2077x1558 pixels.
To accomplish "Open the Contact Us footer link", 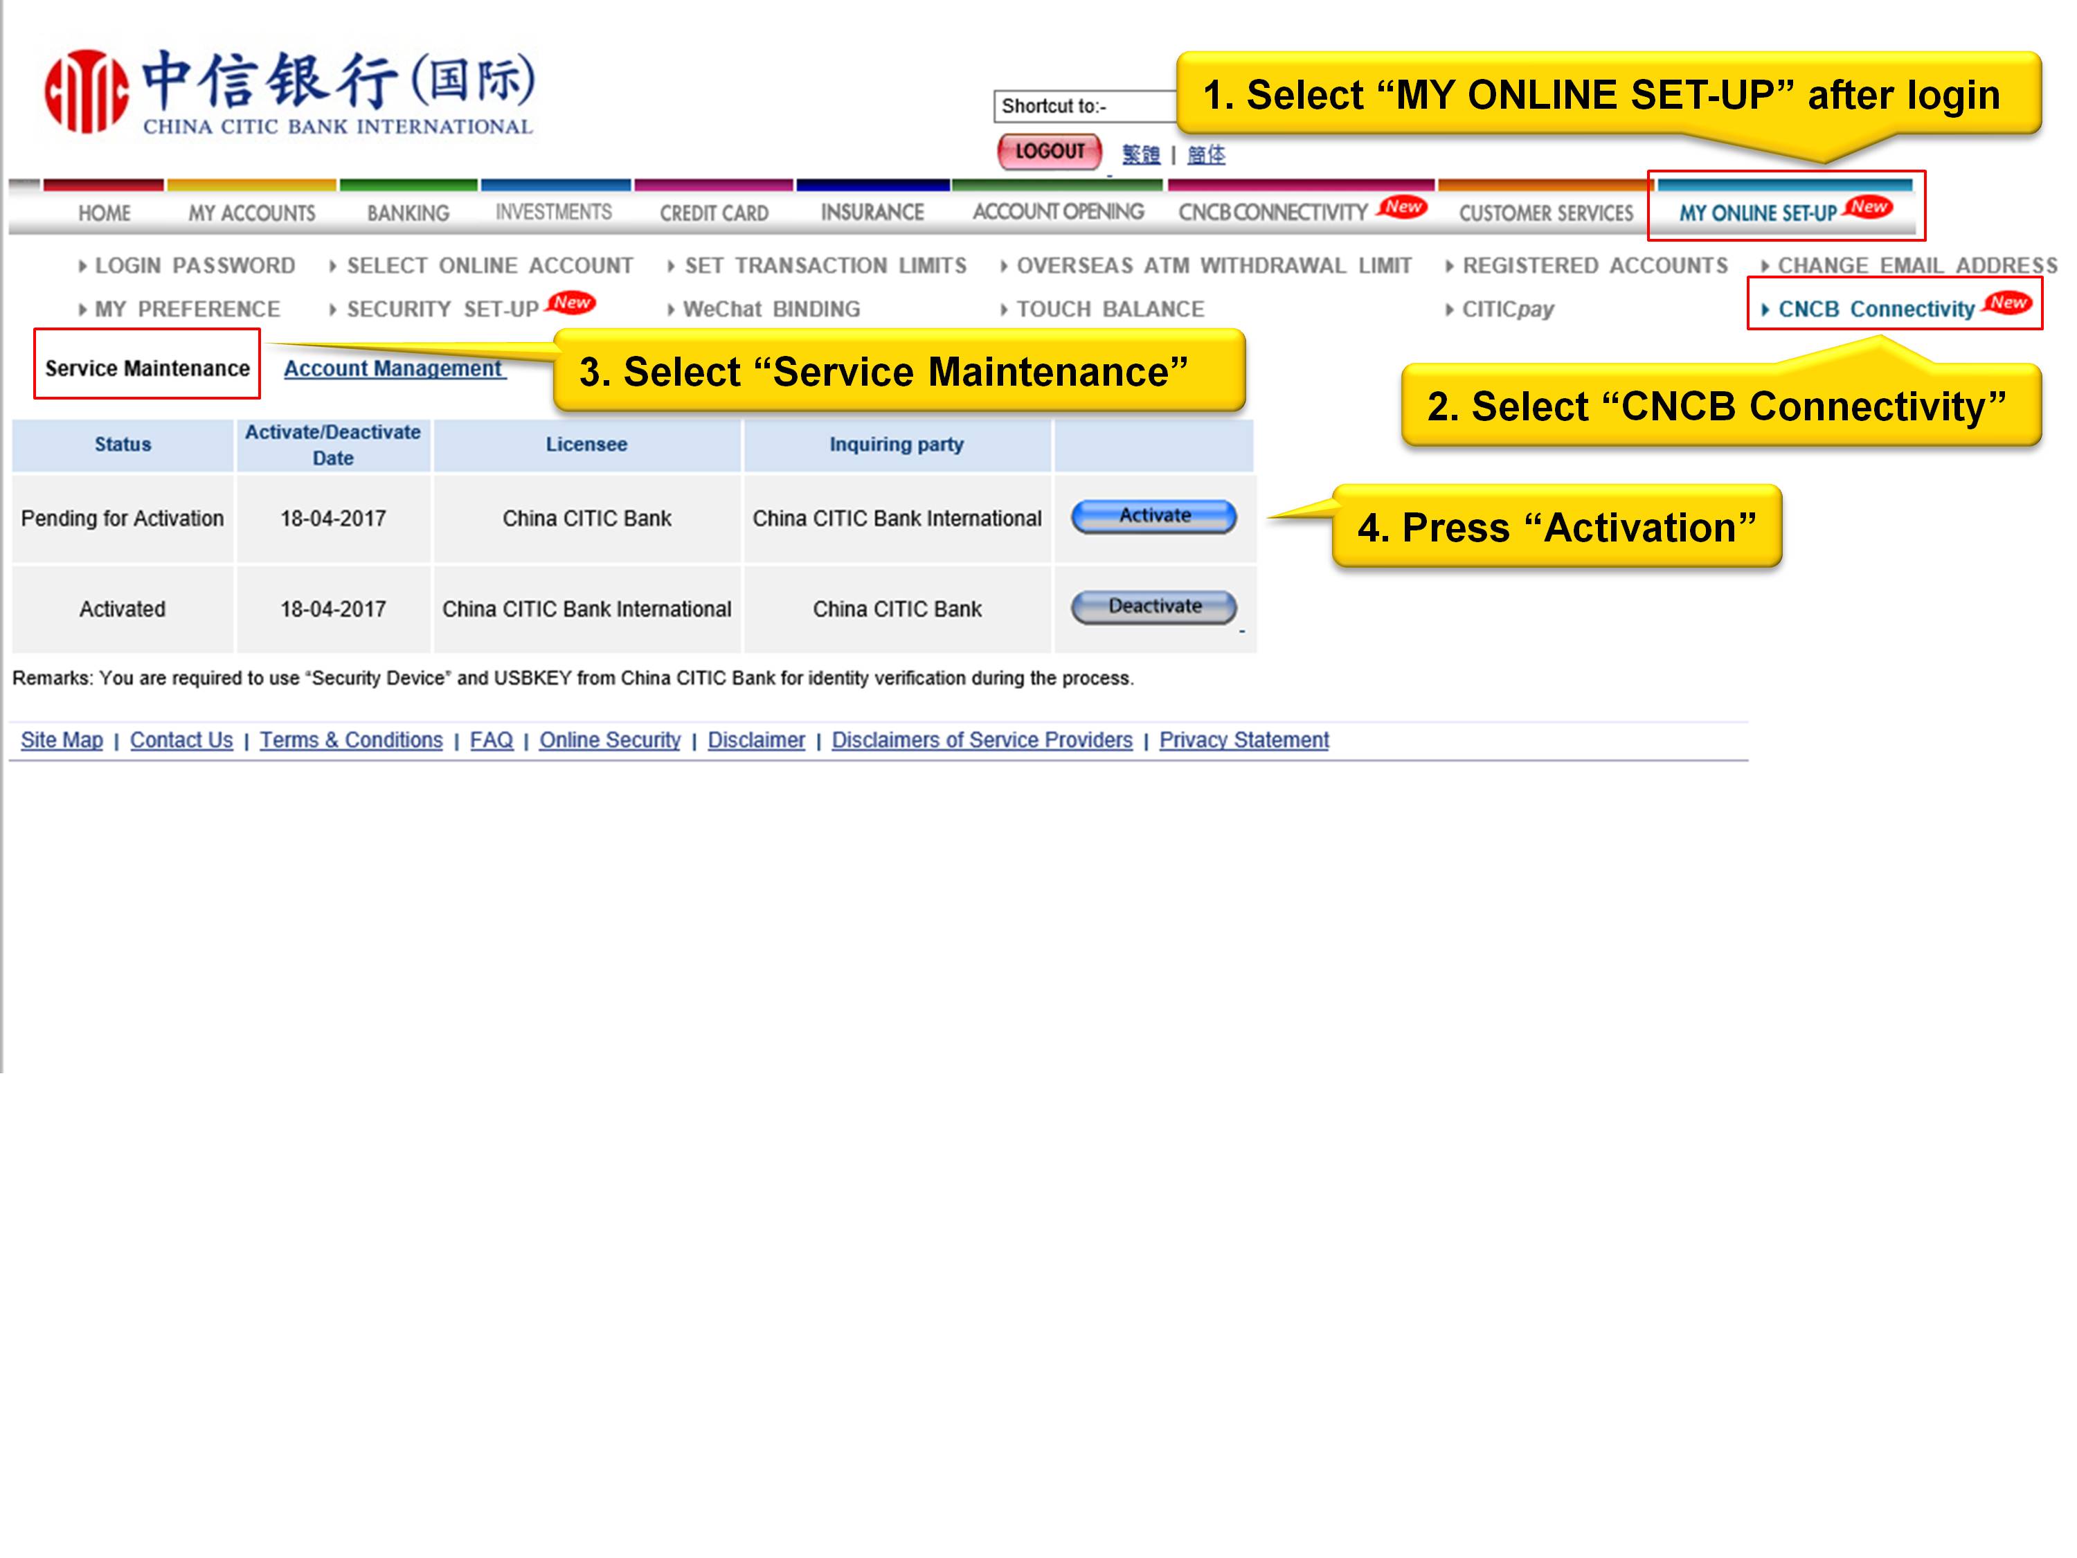I will point(181,740).
